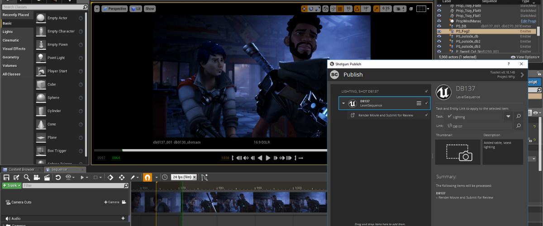Open the Perspective viewport mode button

click(x=114, y=9)
